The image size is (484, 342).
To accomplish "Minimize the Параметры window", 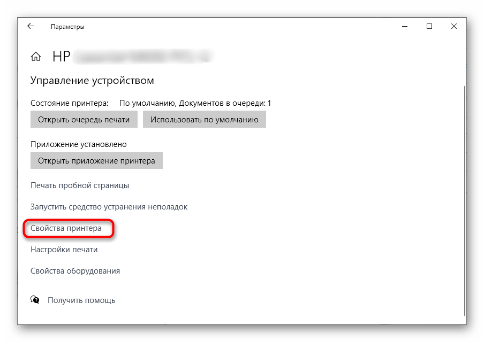I will (405, 26).
